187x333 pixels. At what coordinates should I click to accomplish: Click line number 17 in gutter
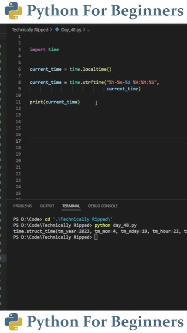[x=18, y=141]
